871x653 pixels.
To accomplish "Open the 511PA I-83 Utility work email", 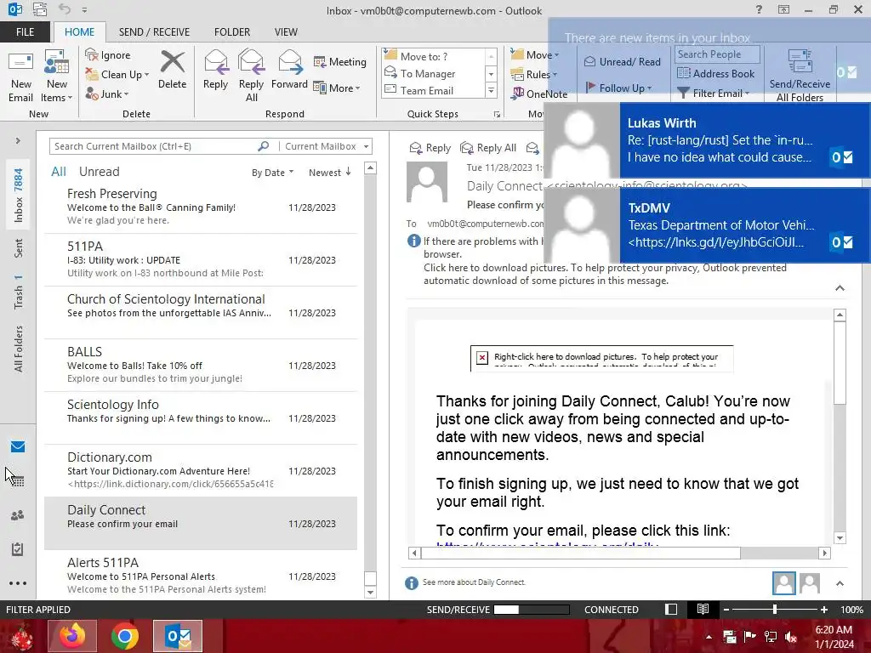I will pyautogui.click(x=201, y=260).
